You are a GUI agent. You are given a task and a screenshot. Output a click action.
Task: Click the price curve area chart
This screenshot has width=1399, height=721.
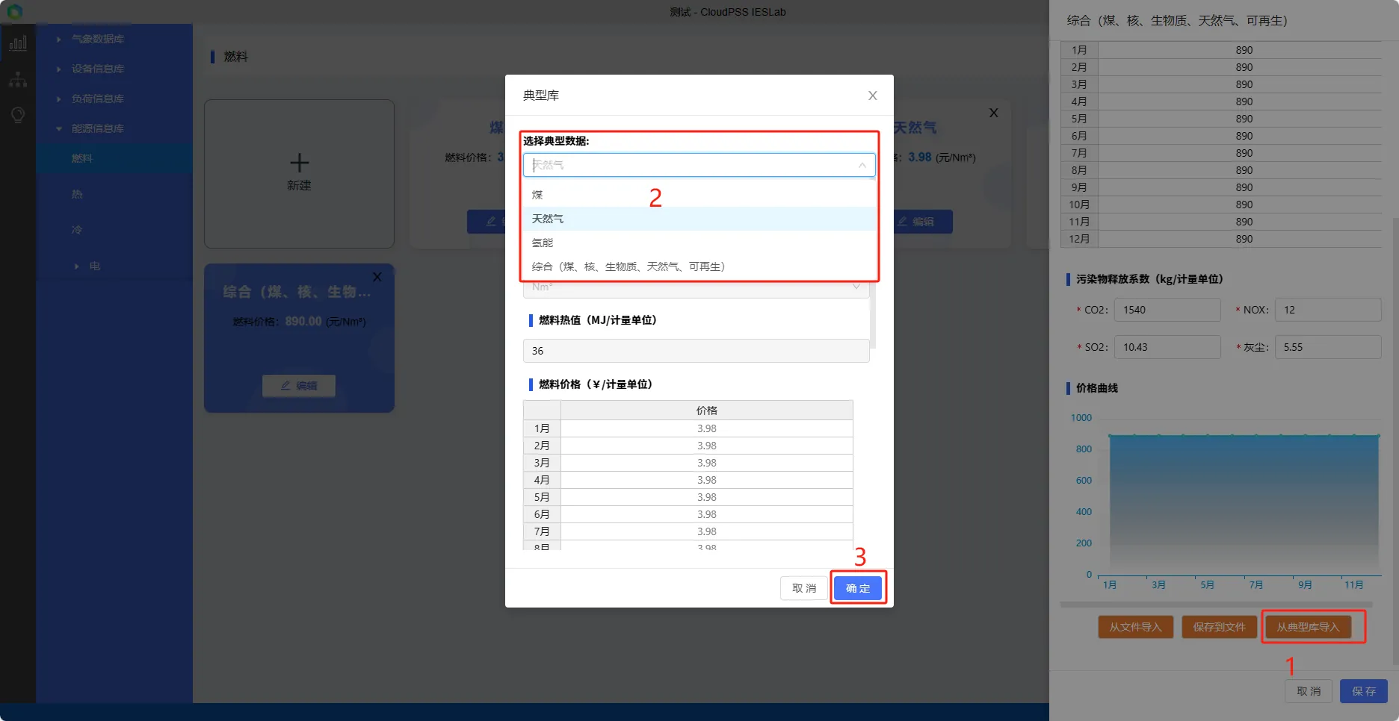[x=1244, y=505]
